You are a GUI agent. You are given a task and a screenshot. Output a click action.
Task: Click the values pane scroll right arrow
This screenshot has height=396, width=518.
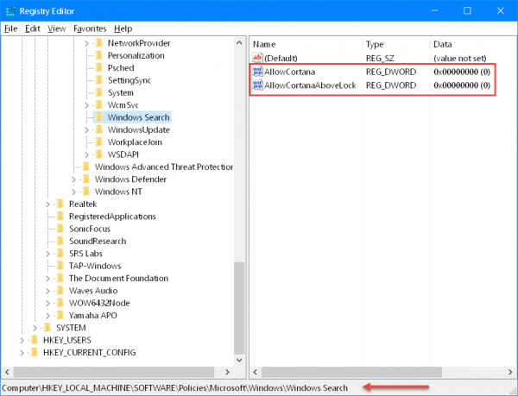click(510, 372)
